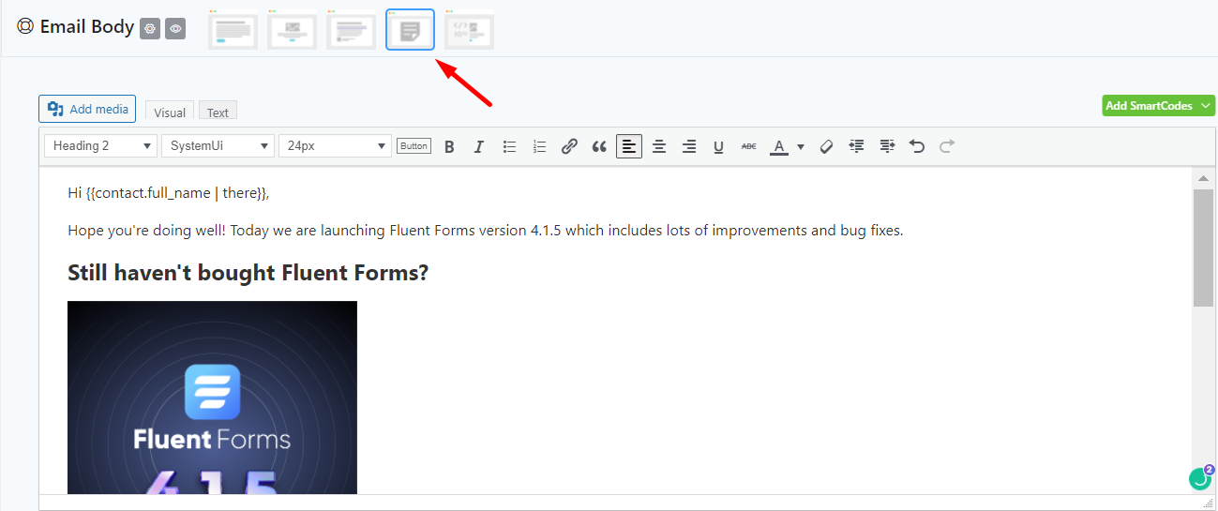Align text right
The height and width of the screenshot is (511, 1218).
coord(689,146)
